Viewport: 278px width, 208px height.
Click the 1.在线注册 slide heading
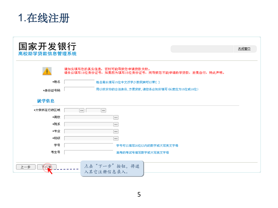coord(44,18)
